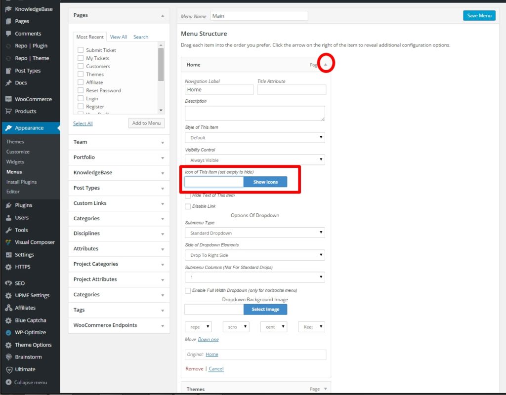506x395 pixels.
Task: Check the Submit Ticket page checkbox
Action: click(81, 50)
